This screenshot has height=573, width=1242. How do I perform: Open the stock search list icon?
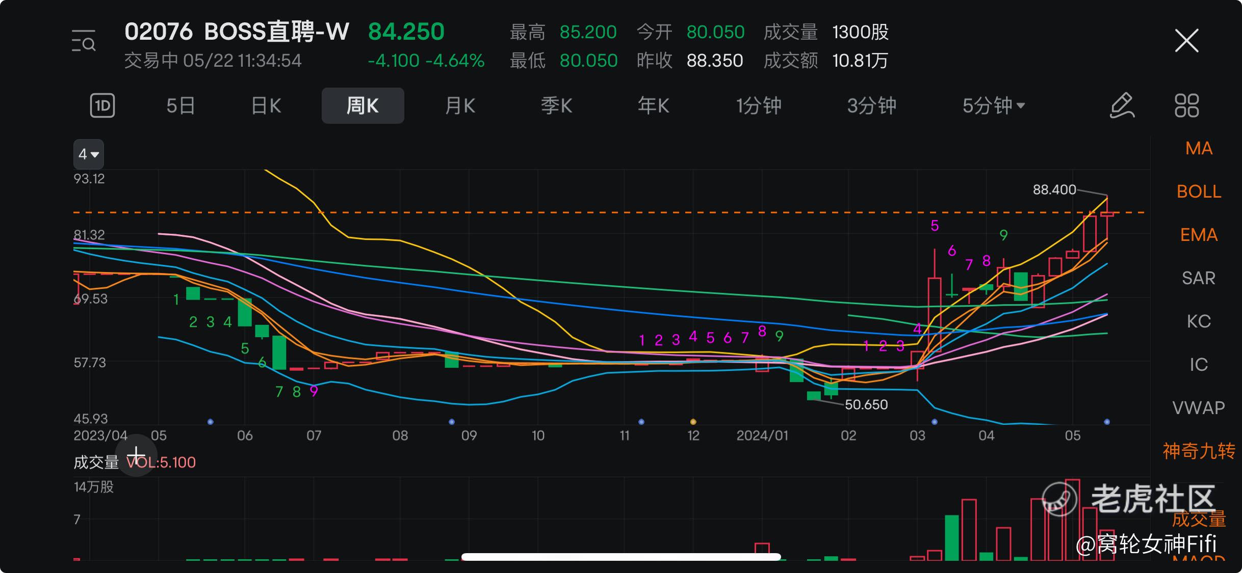click(x=84, y=41)
